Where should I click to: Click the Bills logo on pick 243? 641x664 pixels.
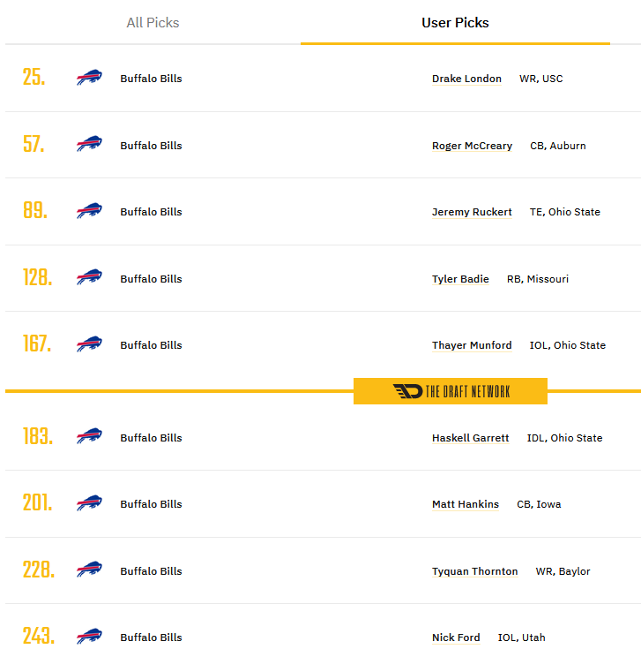tap(89, 636)
